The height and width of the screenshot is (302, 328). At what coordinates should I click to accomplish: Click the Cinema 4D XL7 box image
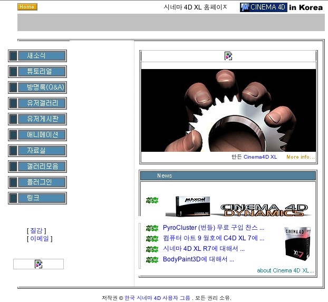click(297, 244)
